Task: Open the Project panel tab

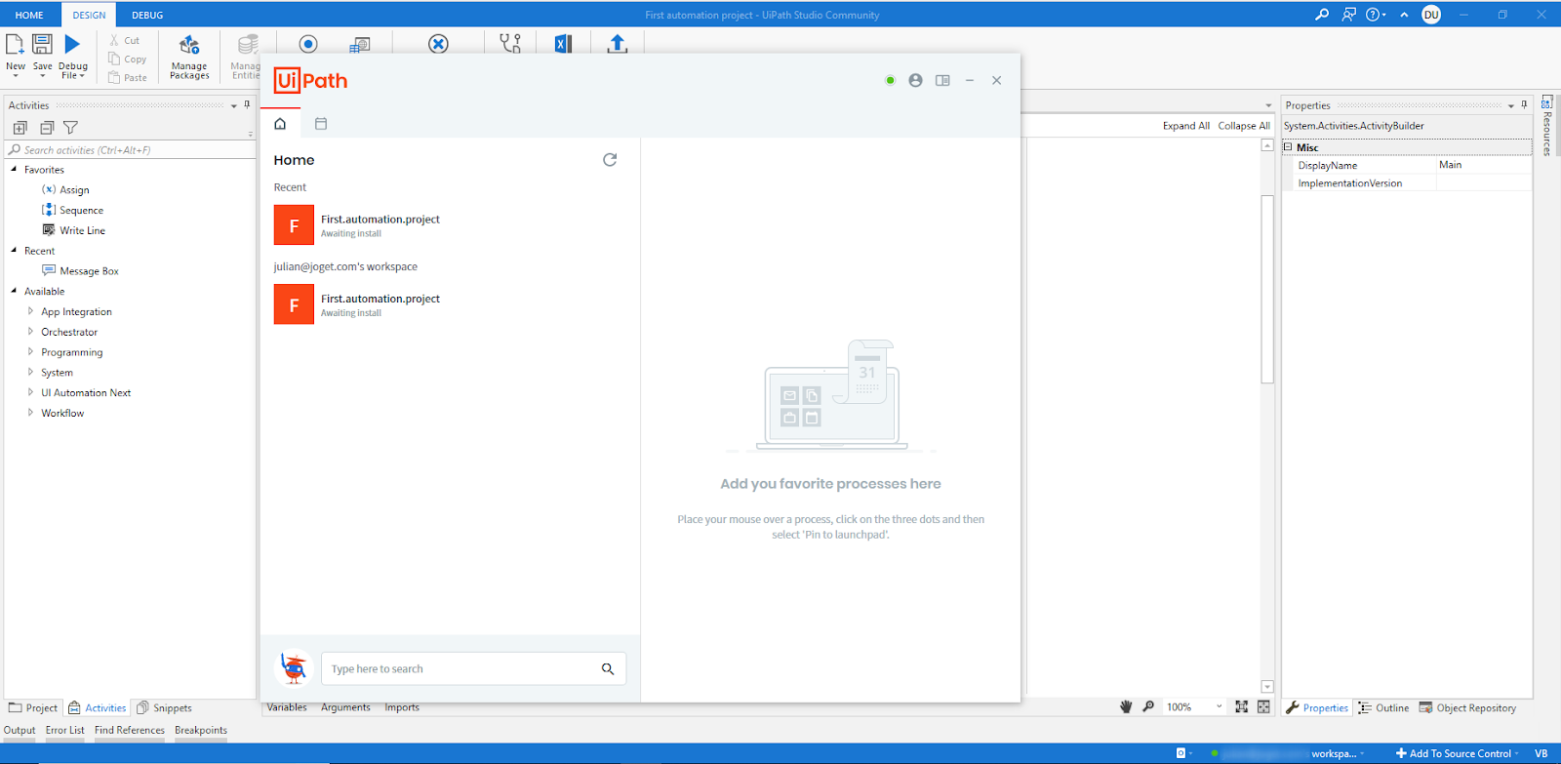Action: coord(33,708)
